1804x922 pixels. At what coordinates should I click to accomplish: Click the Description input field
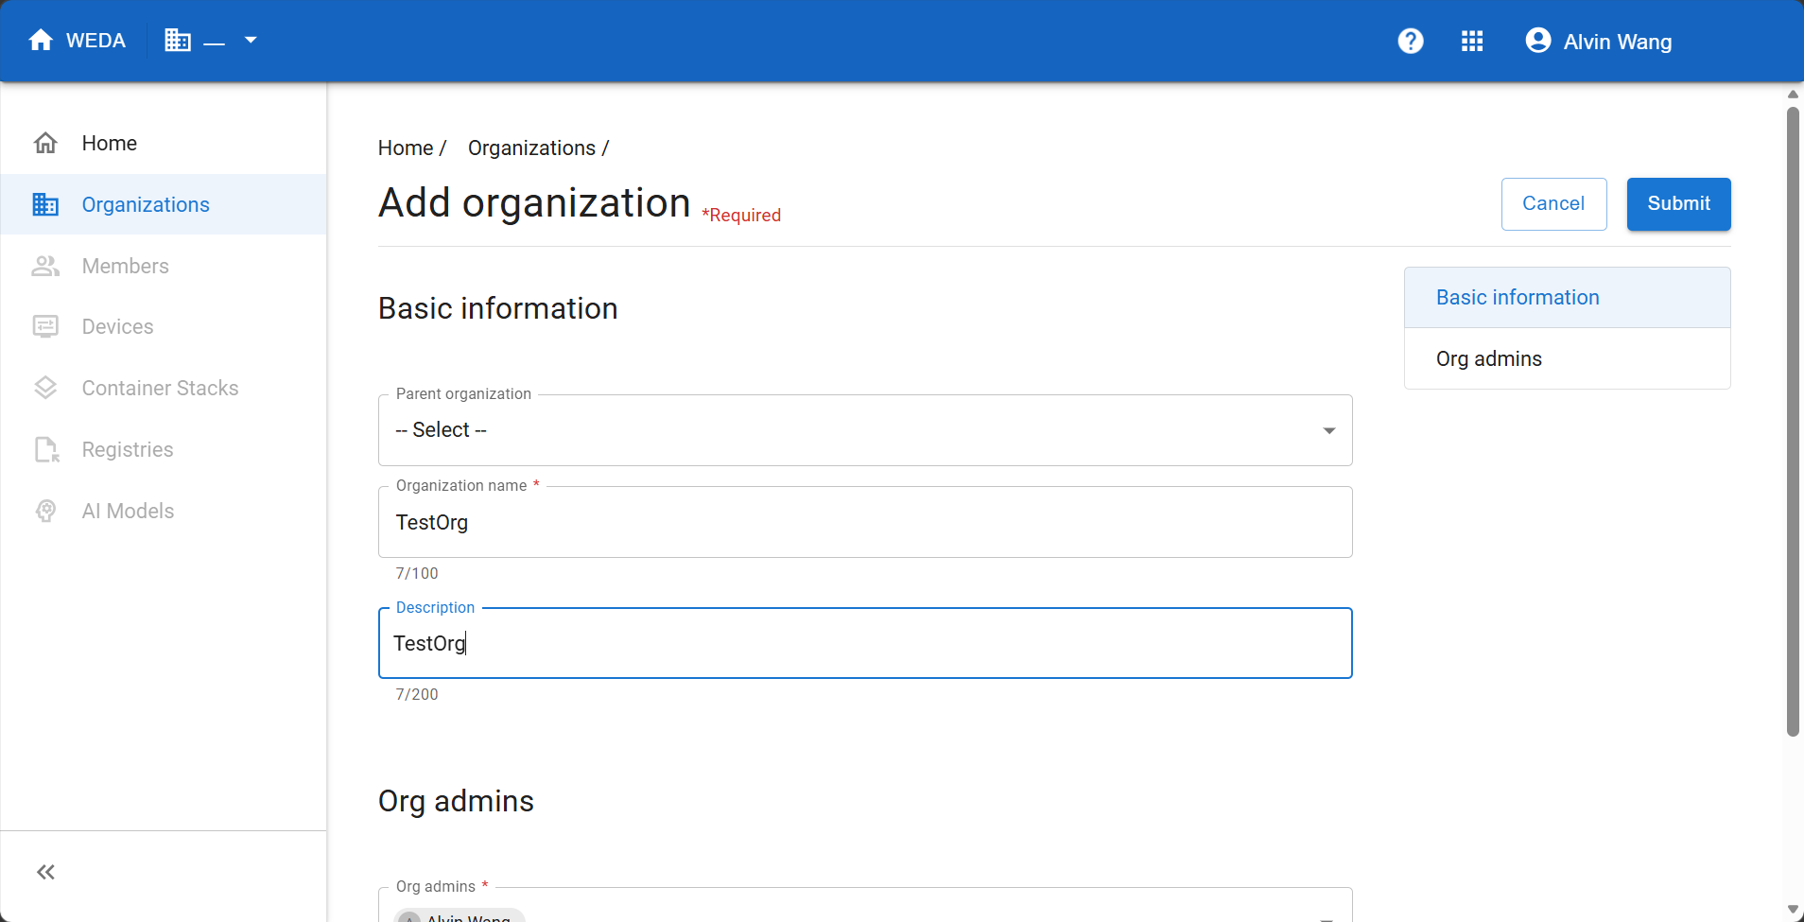point(865,643)
